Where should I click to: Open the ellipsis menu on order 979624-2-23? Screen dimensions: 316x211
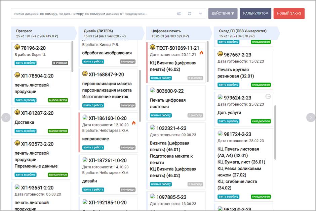tap(268, 97)
